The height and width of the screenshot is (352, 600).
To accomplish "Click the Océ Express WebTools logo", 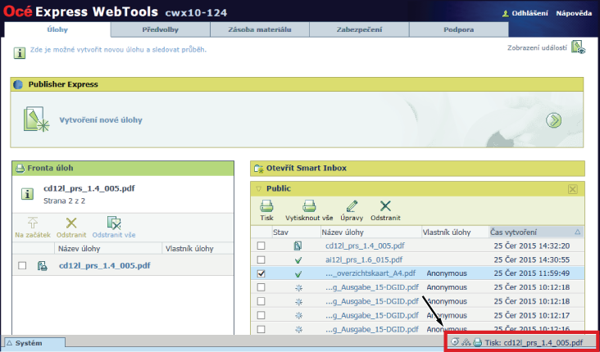I will pos(80,11).
